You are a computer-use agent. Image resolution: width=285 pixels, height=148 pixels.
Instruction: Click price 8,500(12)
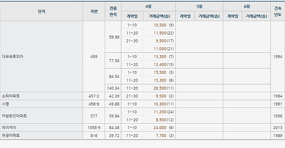164,120
